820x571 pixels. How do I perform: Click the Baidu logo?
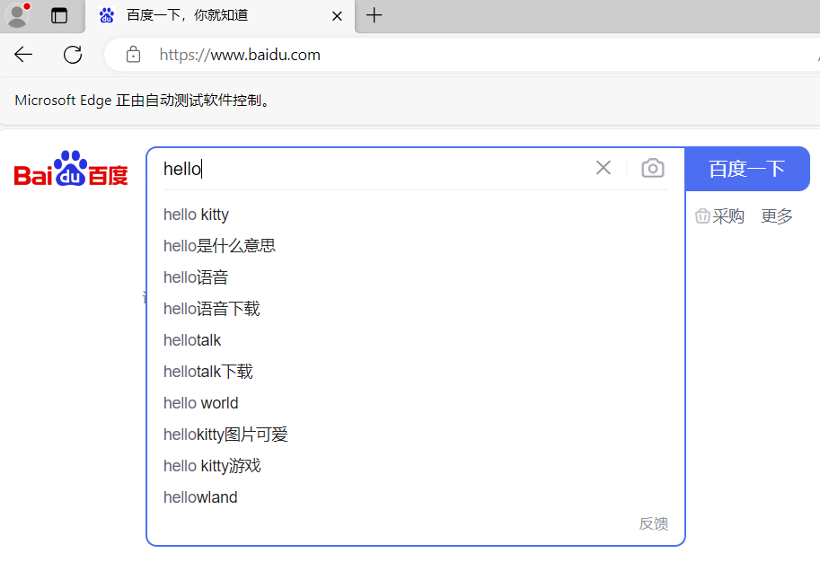point(71,169)
